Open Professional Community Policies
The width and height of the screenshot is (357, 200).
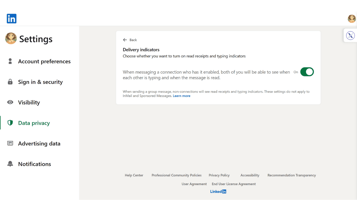point(177,175)
